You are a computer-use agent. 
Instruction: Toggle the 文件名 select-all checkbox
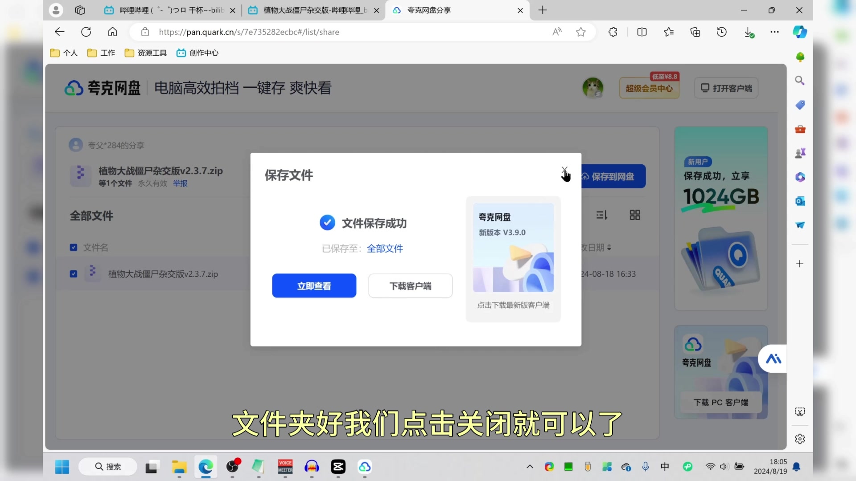(x=74, y=248)
